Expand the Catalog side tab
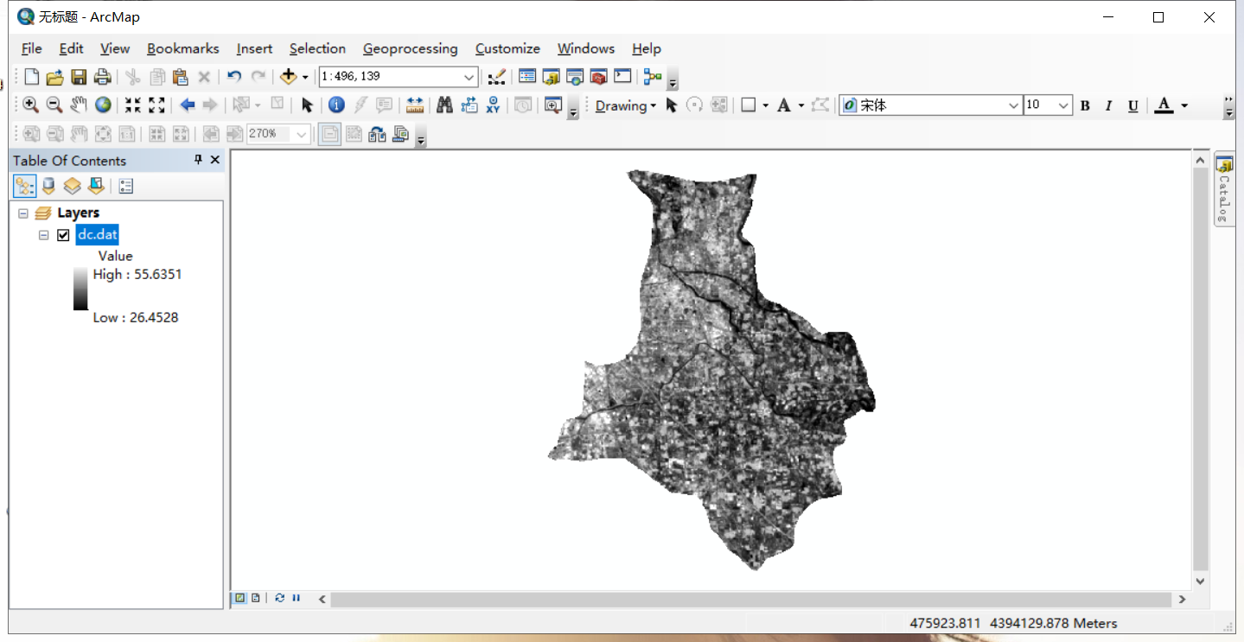 [x=1223, y=189]
